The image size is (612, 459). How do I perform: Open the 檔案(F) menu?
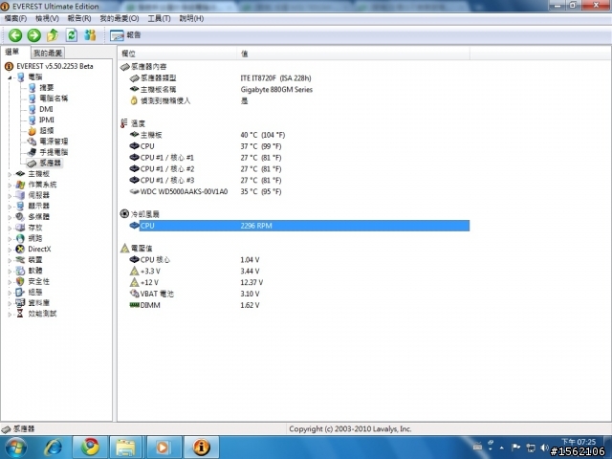pos(15,18)
